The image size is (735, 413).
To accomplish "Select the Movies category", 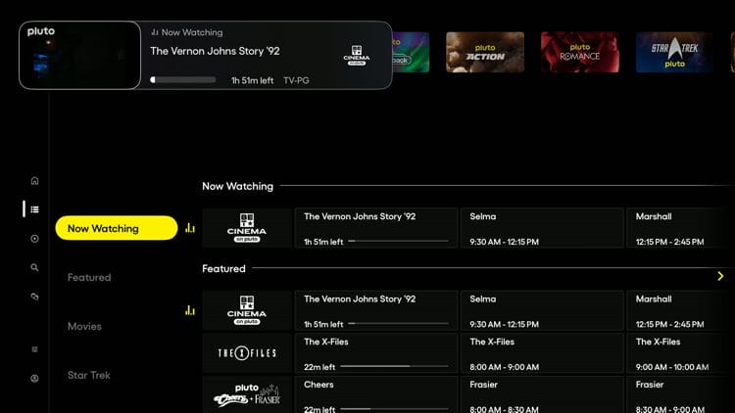I will 84,326.
